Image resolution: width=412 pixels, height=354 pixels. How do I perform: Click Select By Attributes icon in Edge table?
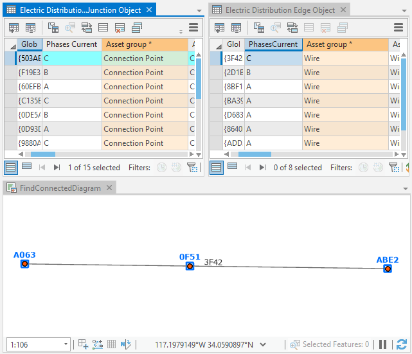pyautogui.click(x=259, y=28)
